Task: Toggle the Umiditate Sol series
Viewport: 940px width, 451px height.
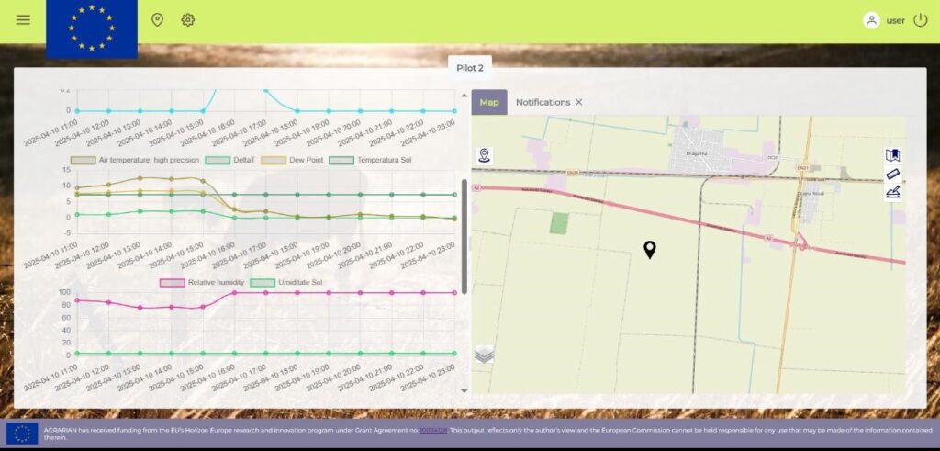Action: [x=286, y=282]
